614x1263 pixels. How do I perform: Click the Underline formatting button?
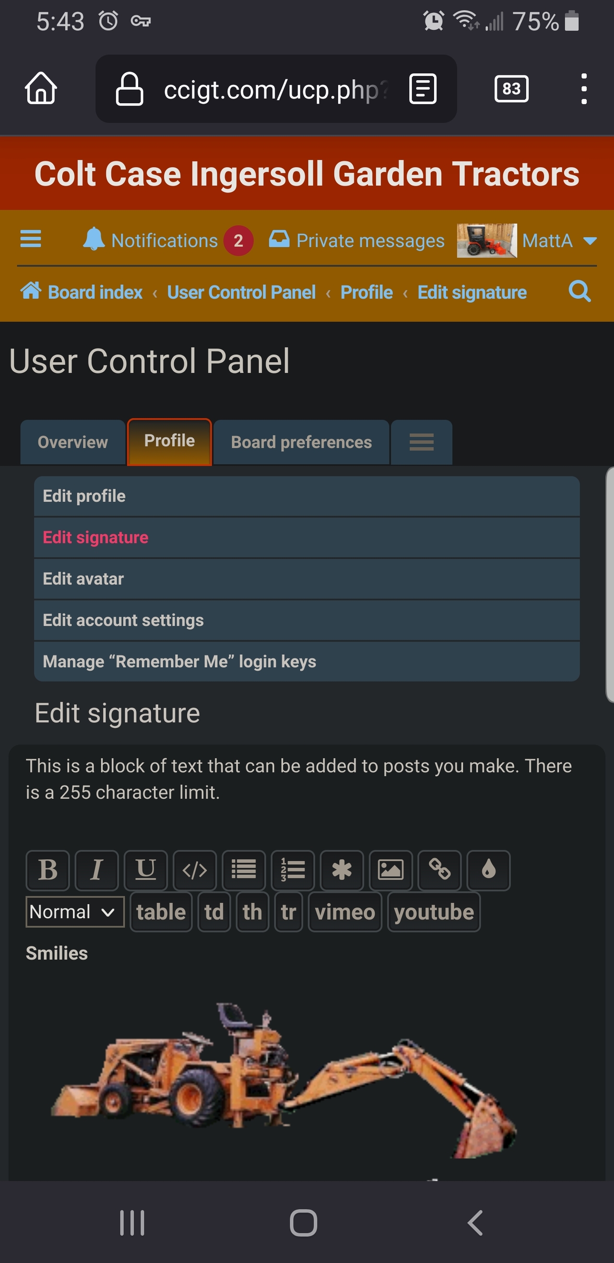(145, 870)
